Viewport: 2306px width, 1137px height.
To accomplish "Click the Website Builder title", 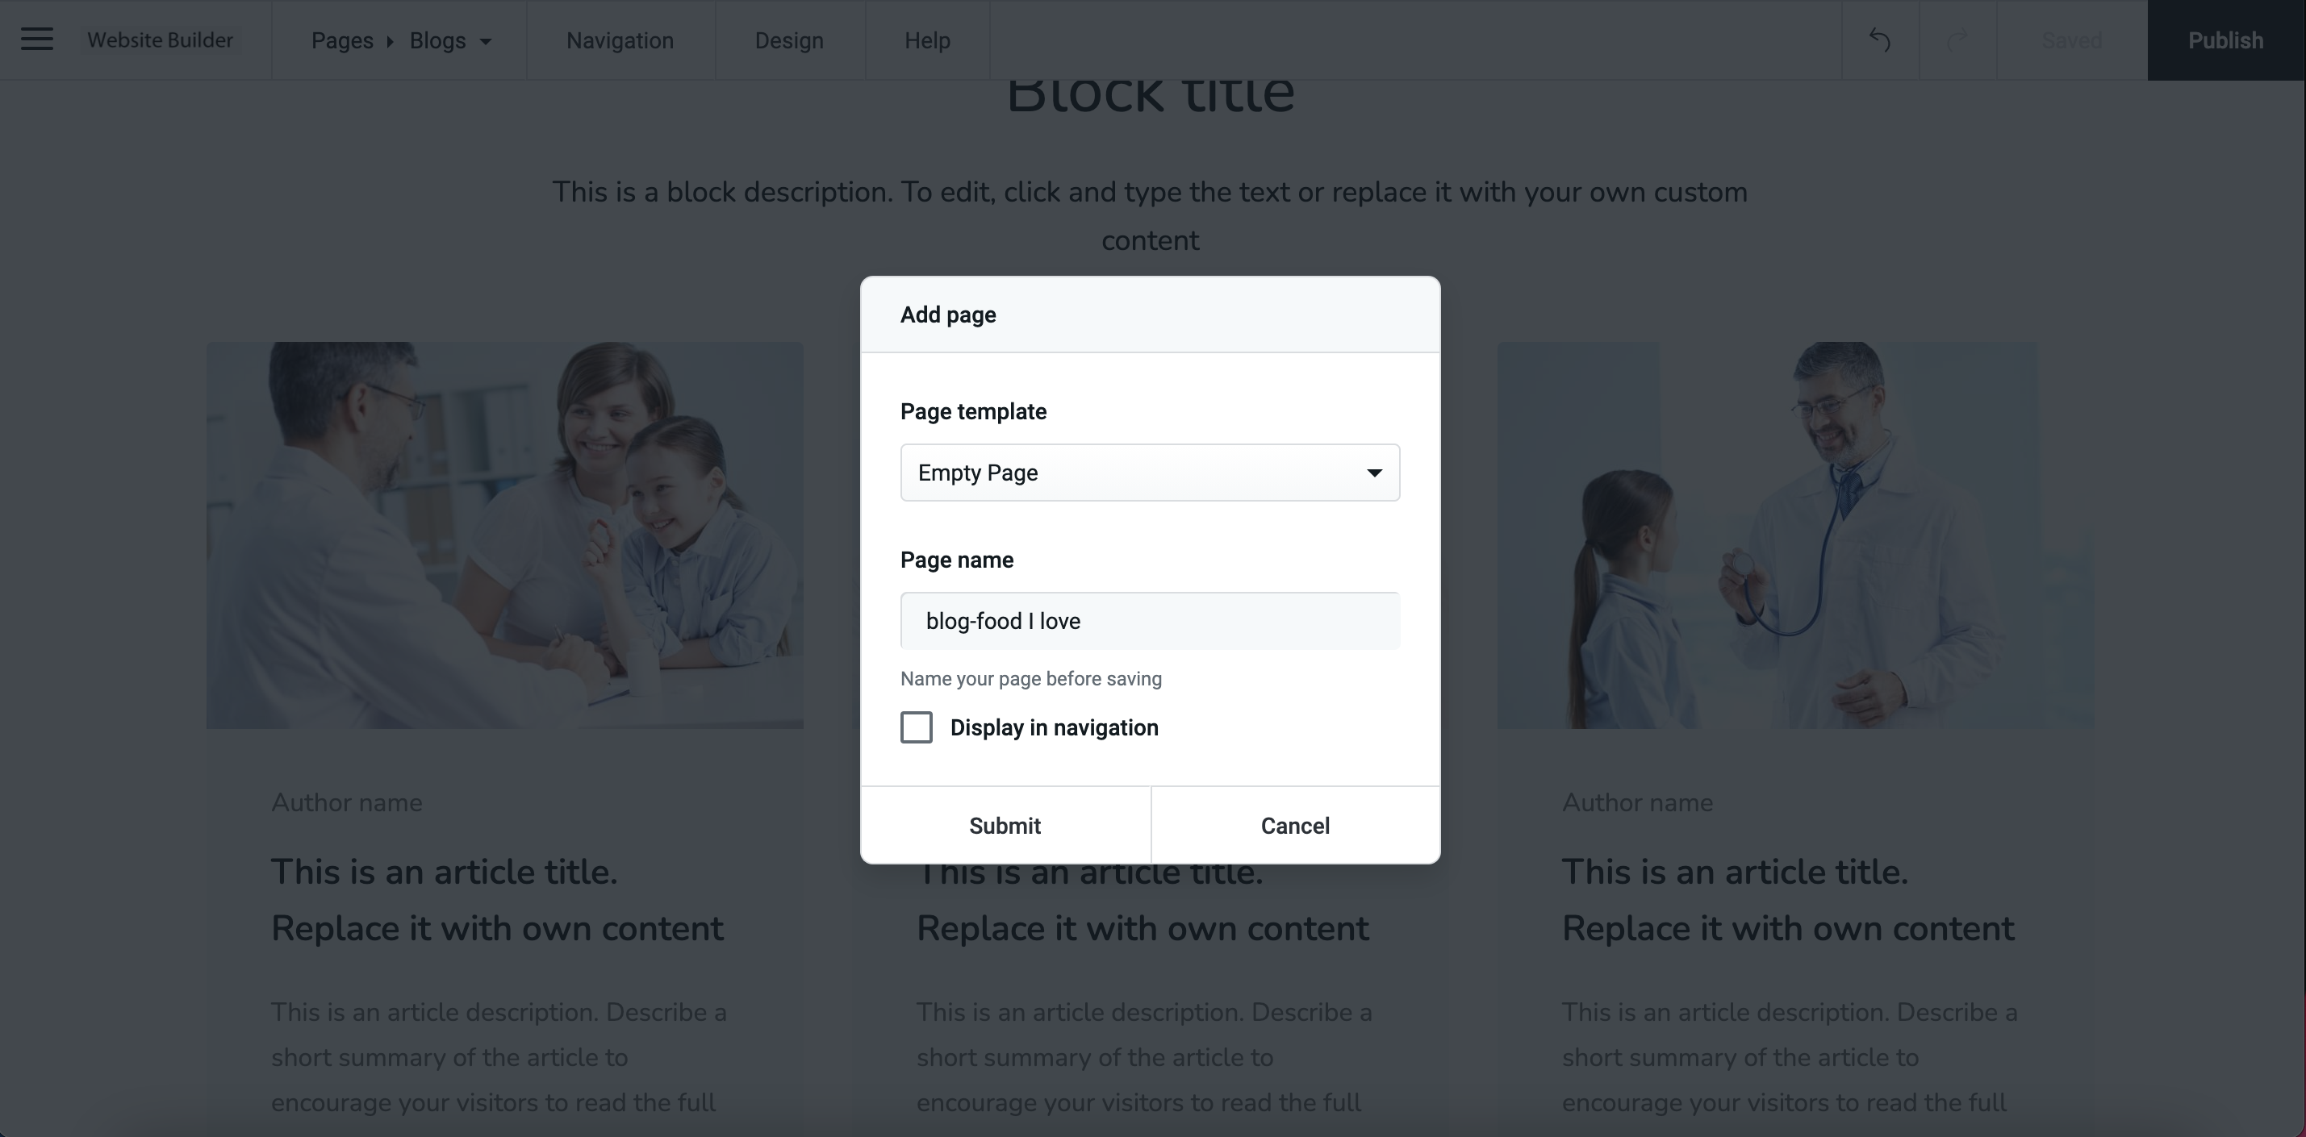I will [161, 40].
